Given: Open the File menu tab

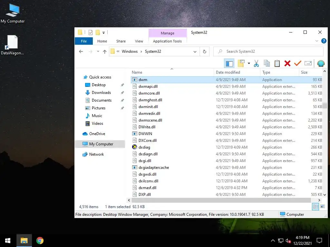Looking at the screenshot, I should (84, 41).
